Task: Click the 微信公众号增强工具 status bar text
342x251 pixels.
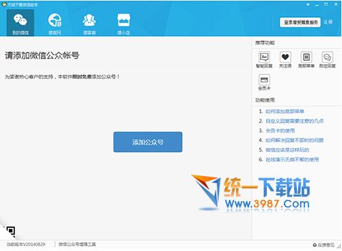Action: [77, 244]
